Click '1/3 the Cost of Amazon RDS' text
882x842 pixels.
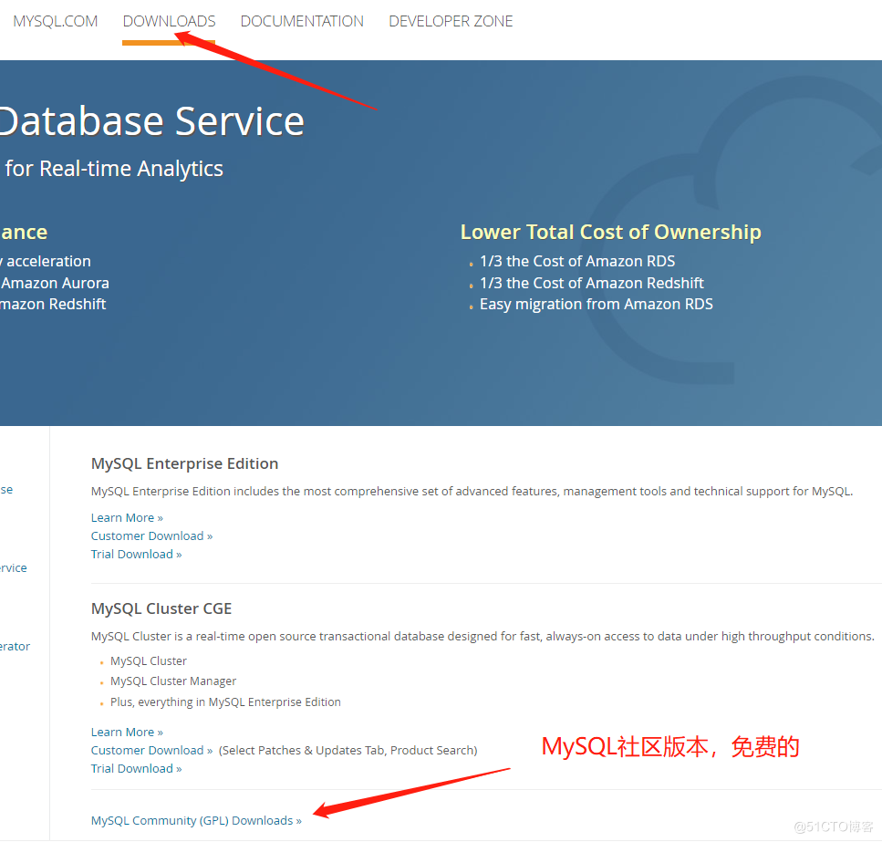tap(577, 262)
